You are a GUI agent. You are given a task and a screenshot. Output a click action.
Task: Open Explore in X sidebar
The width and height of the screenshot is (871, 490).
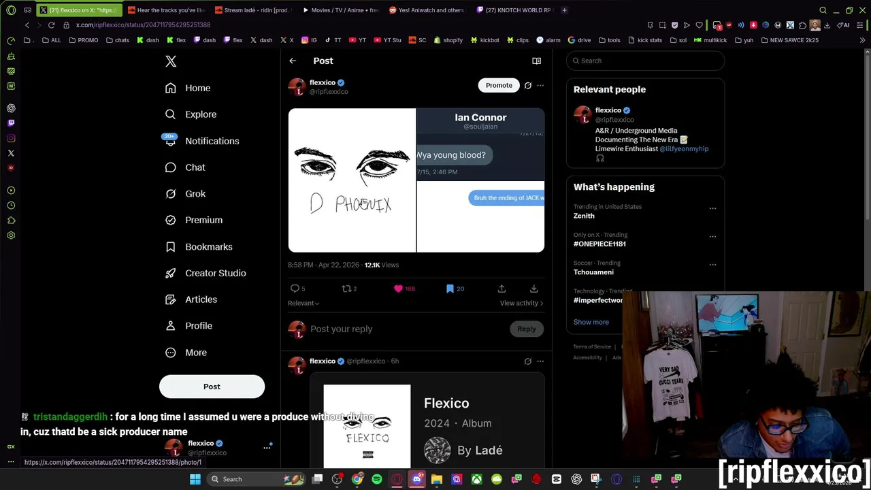pos(191,114)
